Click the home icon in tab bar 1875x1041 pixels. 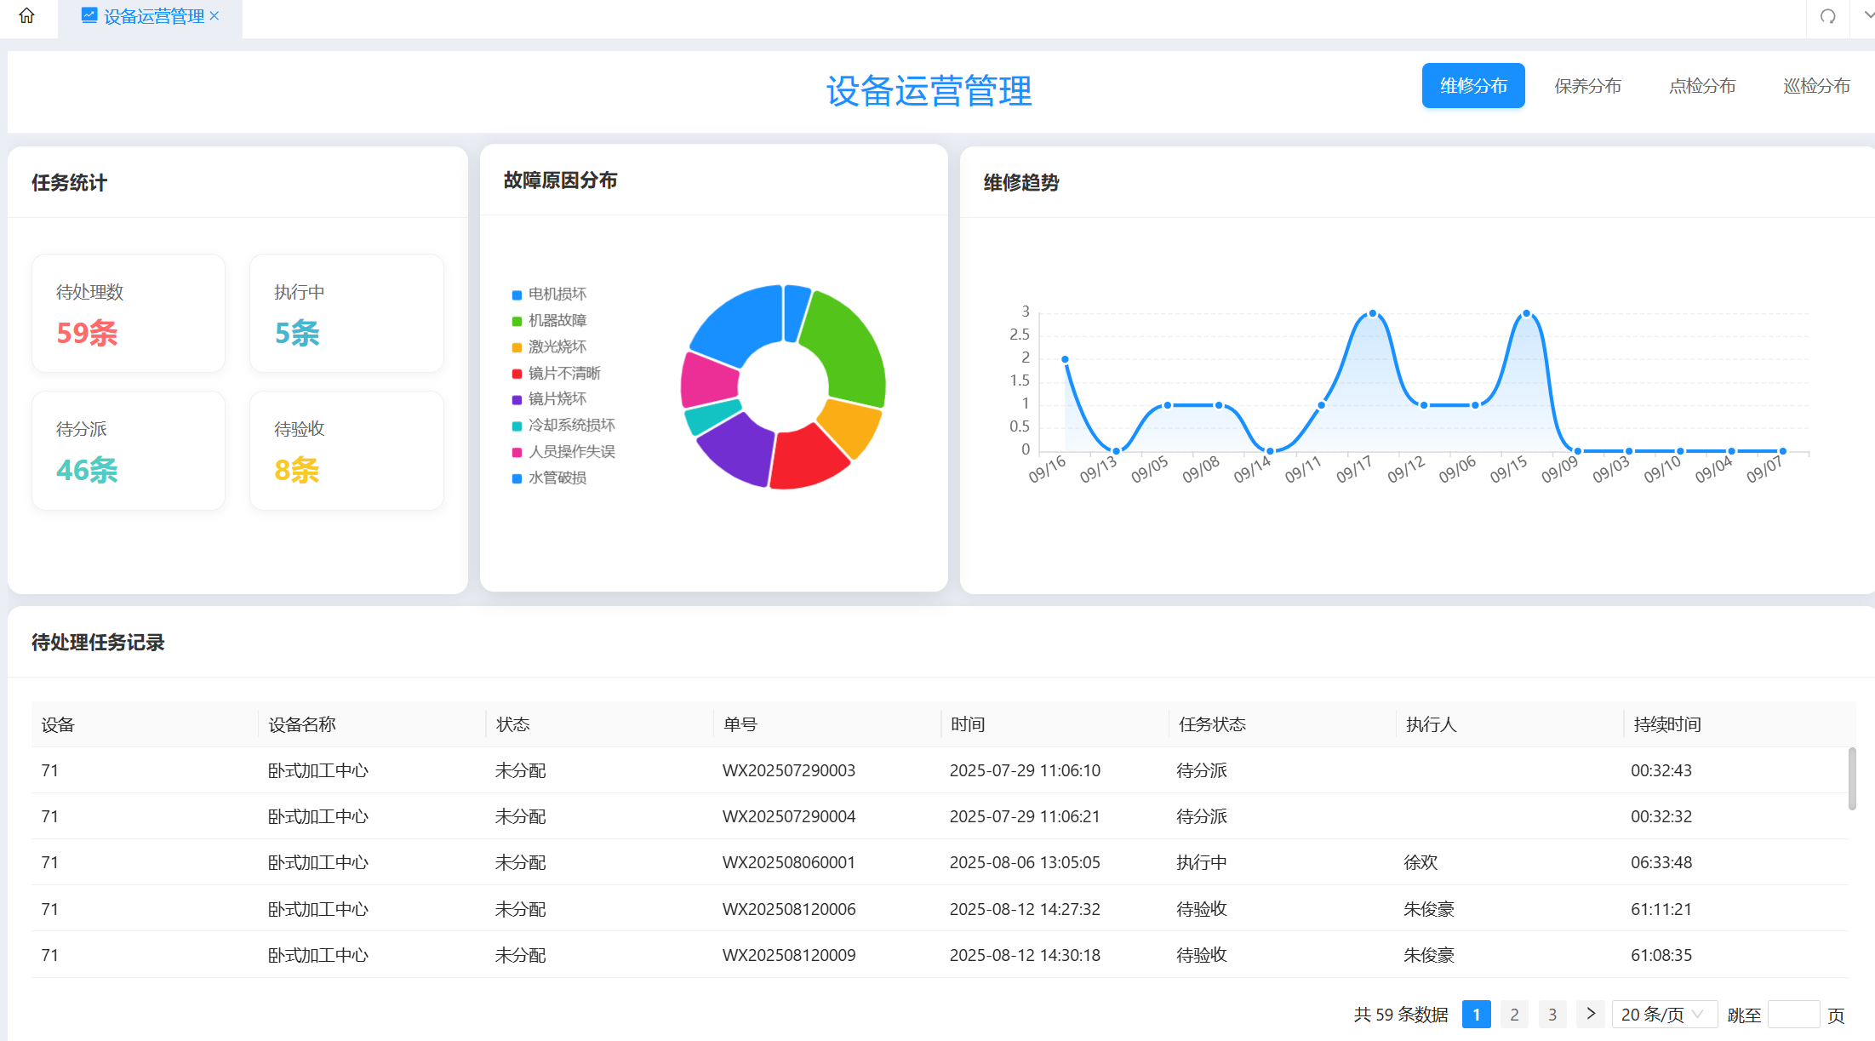point(26,16)
